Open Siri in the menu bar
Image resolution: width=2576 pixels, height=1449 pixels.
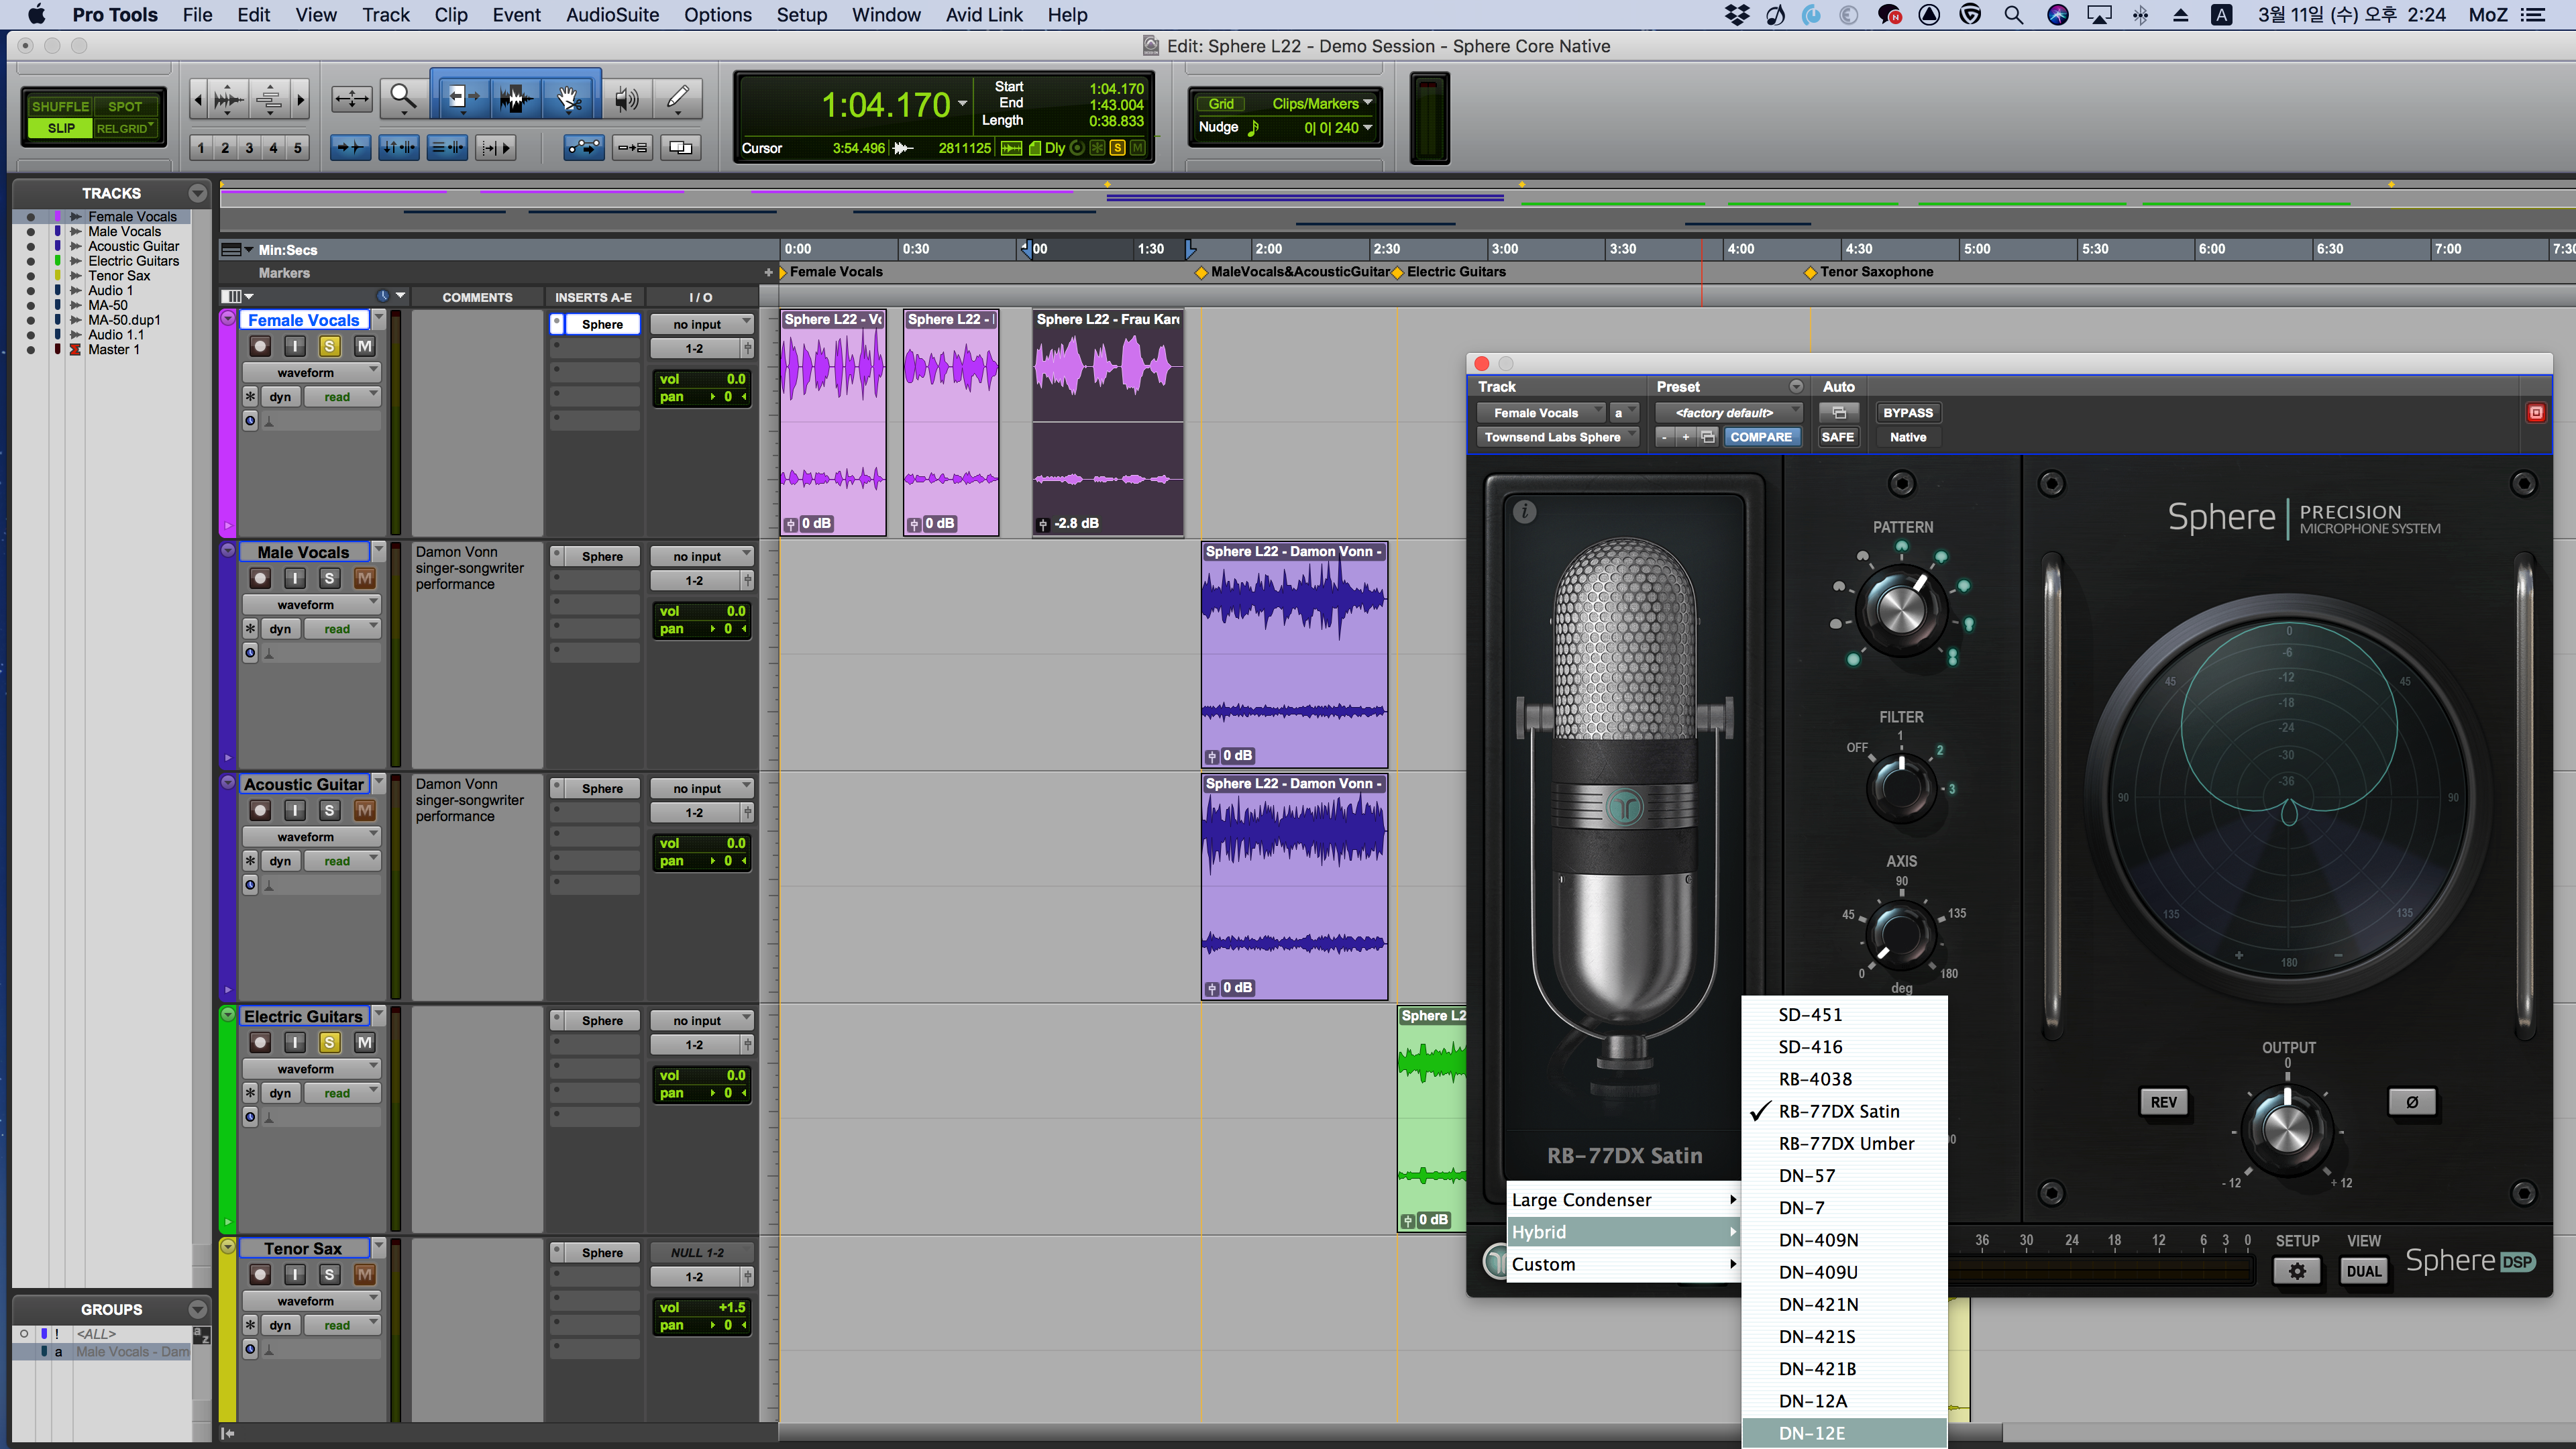(2057, 15)
